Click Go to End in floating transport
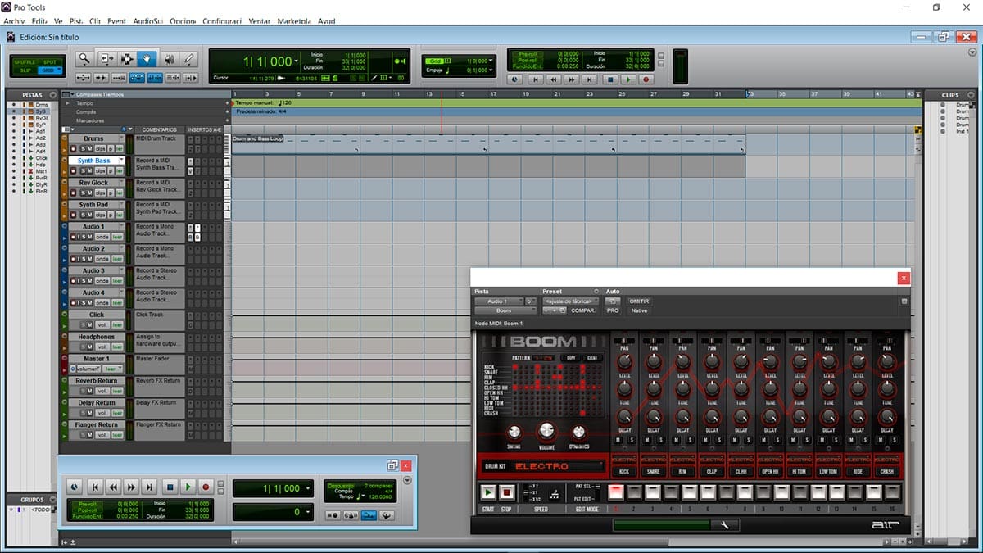The height and width of the screenshot is (553, 983). click(x=150, y=487)
